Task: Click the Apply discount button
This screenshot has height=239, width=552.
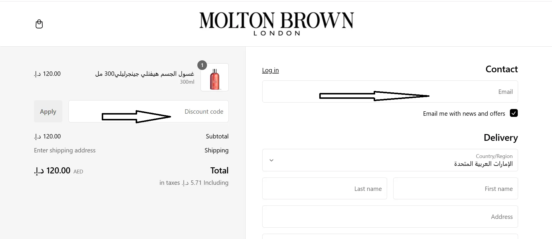Action: (x=48, y=111)
